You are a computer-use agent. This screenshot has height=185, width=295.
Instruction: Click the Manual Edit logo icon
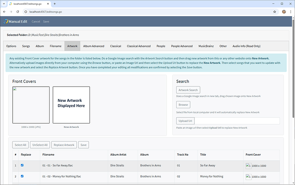click(6, 21)
